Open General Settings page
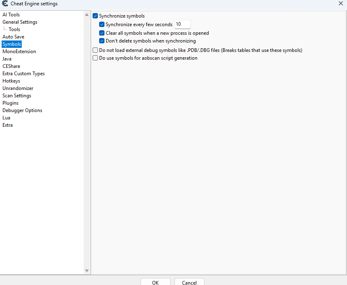Screen dimensions: 347x285 point(20,22)
